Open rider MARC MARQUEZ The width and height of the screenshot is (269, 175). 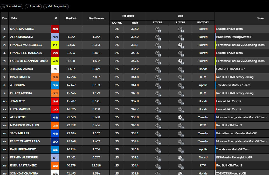[x=22, y=29]
